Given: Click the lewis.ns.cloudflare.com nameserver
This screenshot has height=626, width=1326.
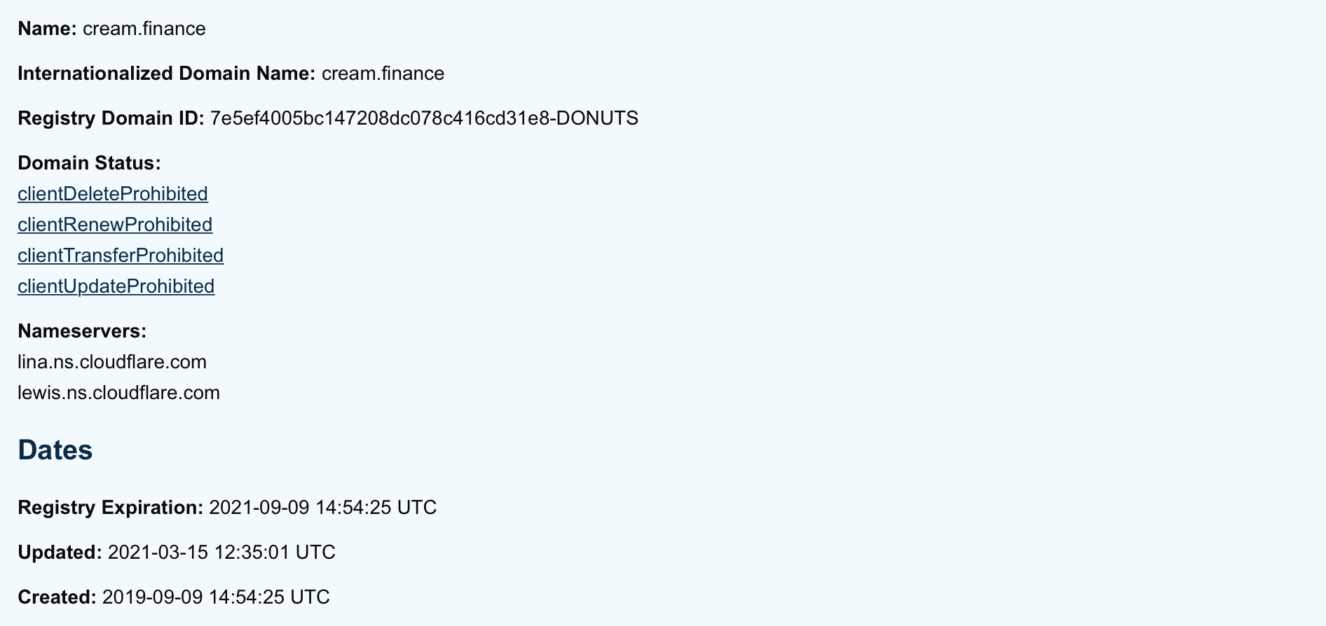Looking at the screenshot, I should 119,393.
